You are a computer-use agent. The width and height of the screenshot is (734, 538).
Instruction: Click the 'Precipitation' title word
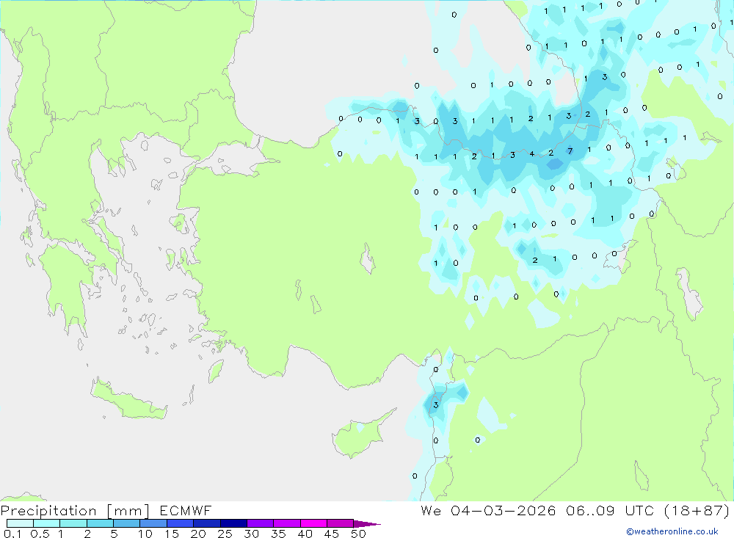click(48, 511)
